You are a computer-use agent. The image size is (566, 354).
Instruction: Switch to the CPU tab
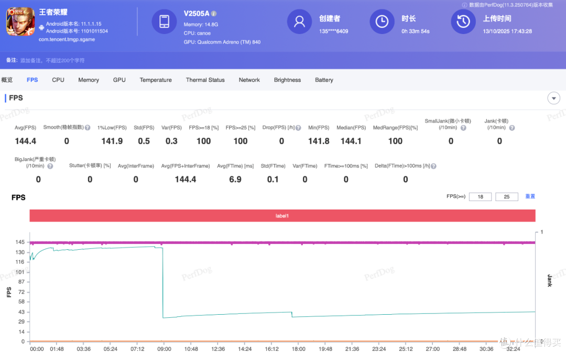tap(58, 80)
